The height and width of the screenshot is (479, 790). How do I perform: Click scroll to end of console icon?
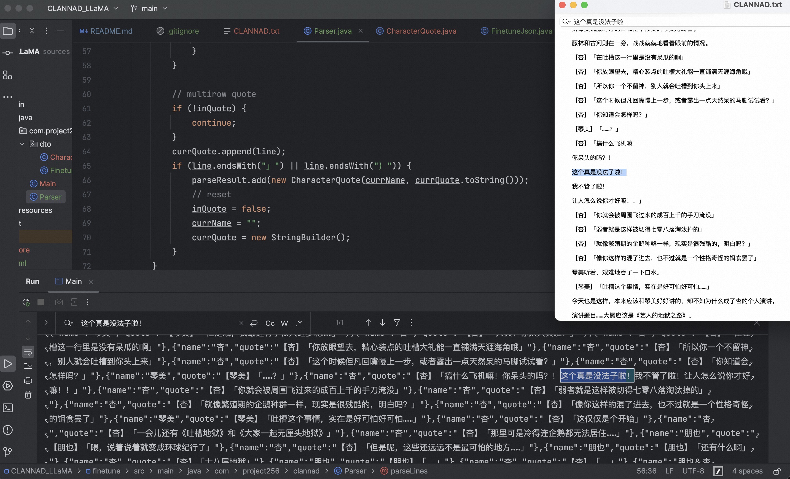[28, 366]
